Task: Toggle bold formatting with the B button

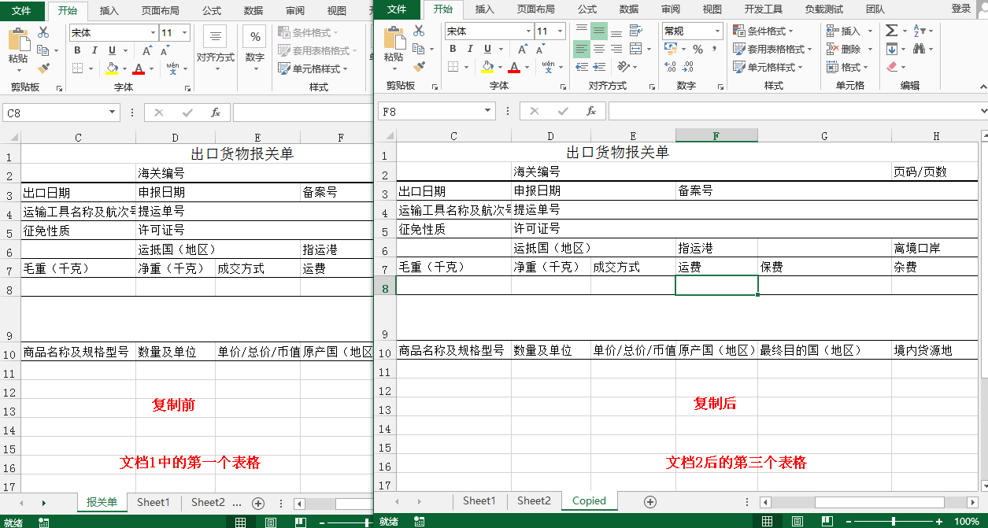Action: [453, 49]
